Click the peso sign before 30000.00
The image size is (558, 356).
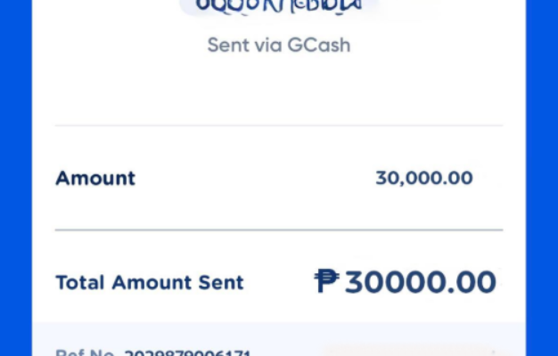click(x=326, y=281)
